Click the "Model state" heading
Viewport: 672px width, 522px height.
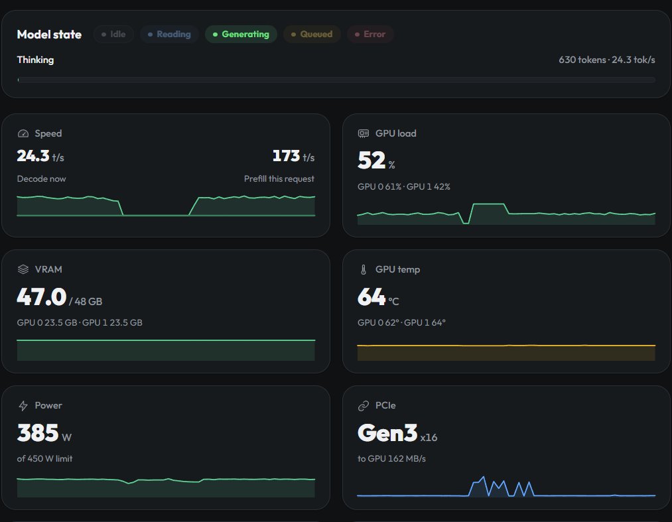click(x=49, y=34)
